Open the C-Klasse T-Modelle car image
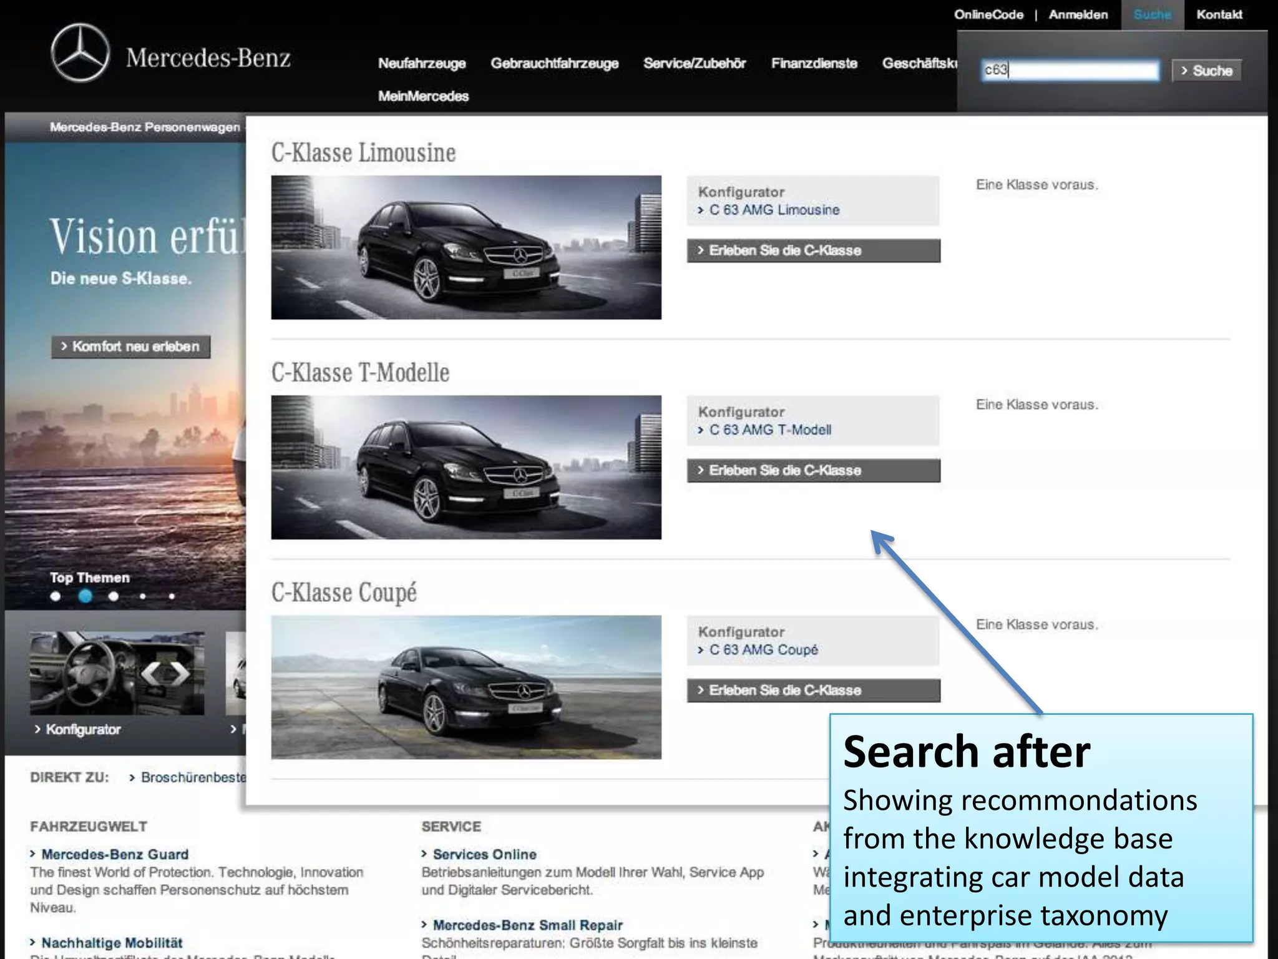Image resolution: width=1278 pixels, height=959 pixels. (x=466, y=467)
